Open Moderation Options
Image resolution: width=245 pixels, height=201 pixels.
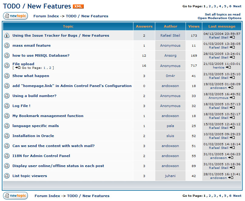tap(220, 18)
